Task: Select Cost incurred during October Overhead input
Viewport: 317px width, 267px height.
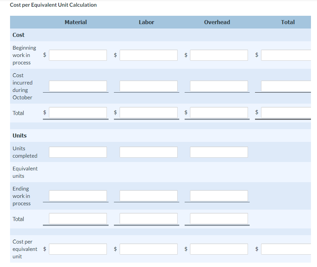Action: pyautogui.click(x=219, y=86)
